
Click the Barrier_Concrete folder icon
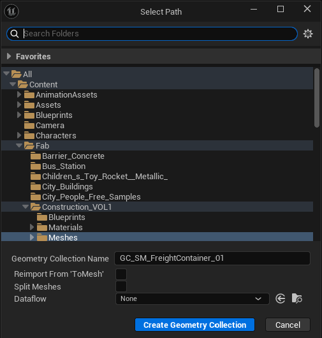click(x=36, y=156)
